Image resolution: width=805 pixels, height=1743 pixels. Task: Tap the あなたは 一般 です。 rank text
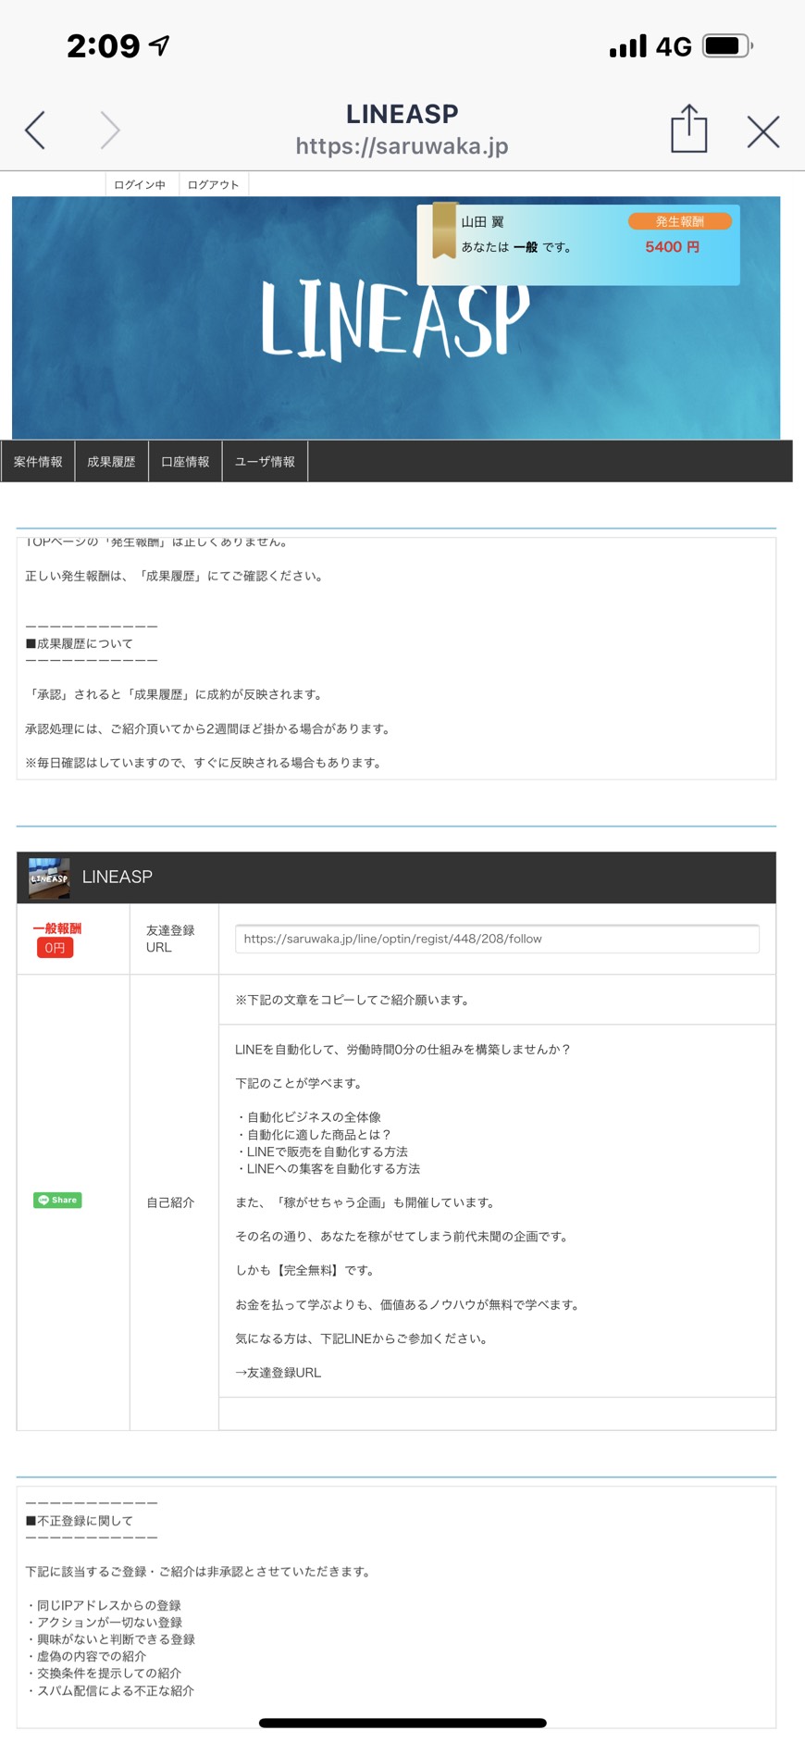pyautogui.click(x=516, y=247)
